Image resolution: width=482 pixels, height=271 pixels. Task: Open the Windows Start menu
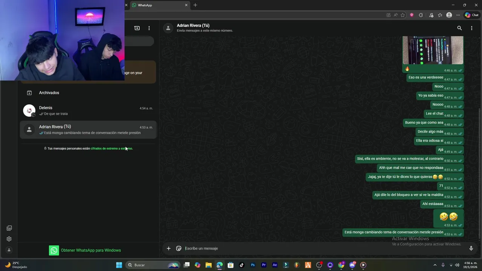point(119,265)
